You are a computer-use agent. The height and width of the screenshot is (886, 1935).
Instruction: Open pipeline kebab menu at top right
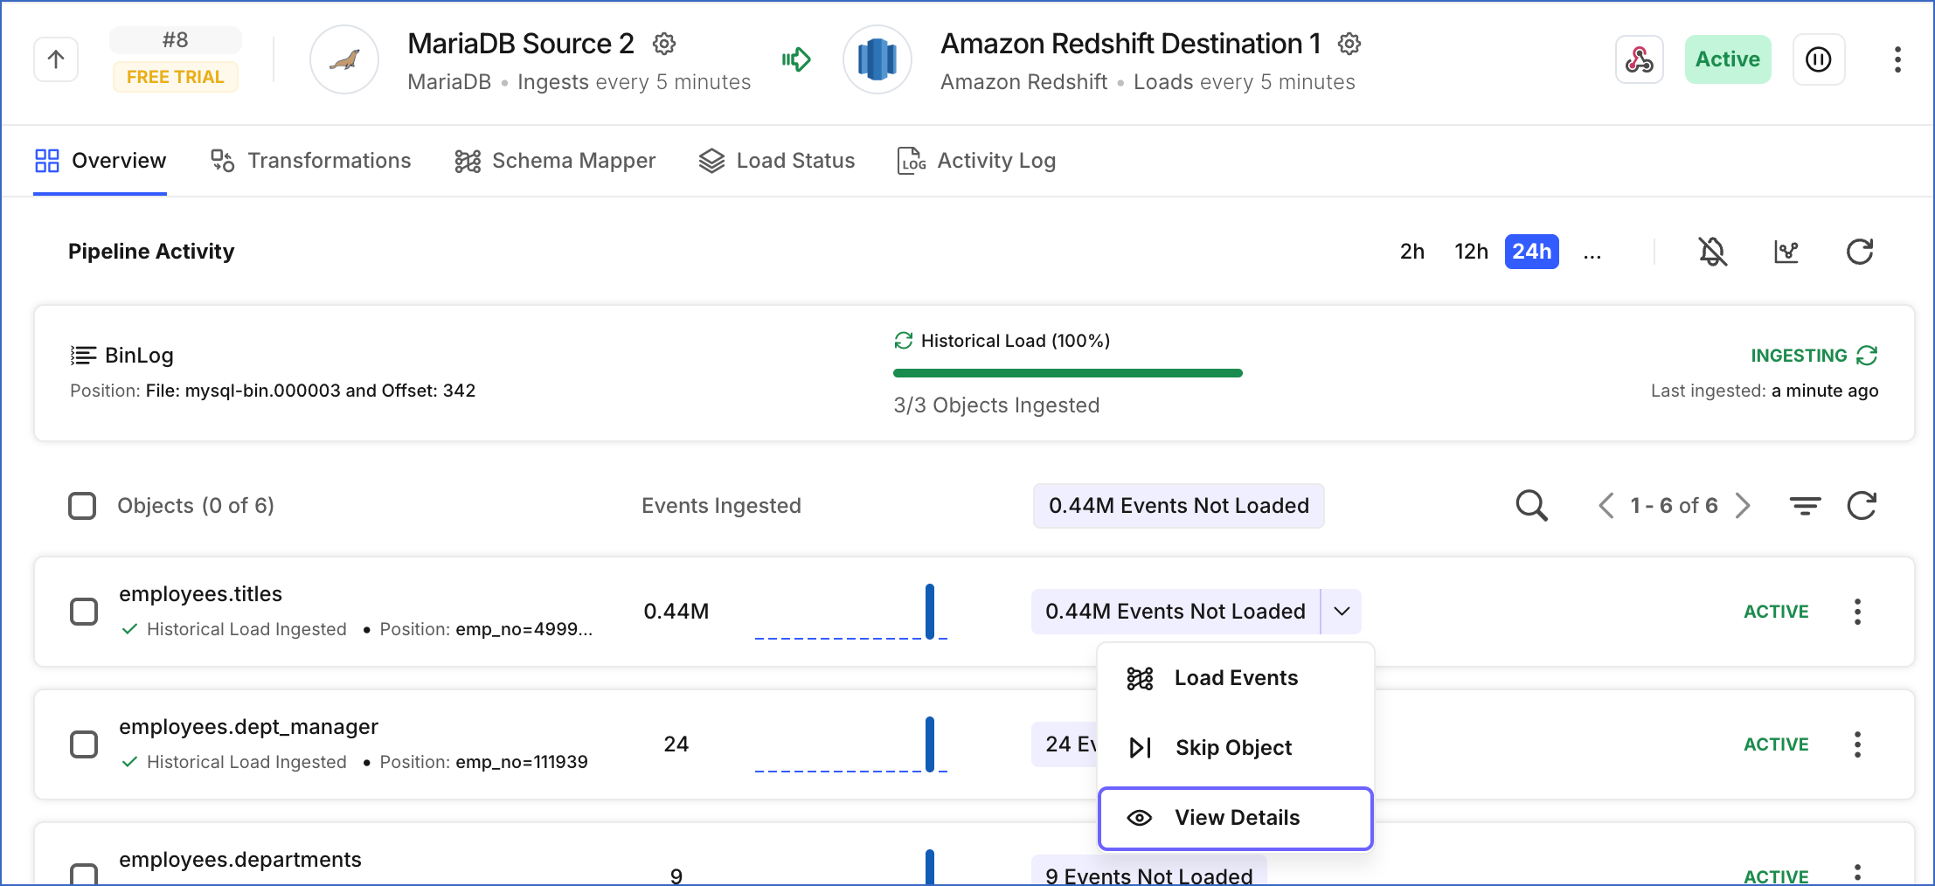click(x=1897, y=59)
